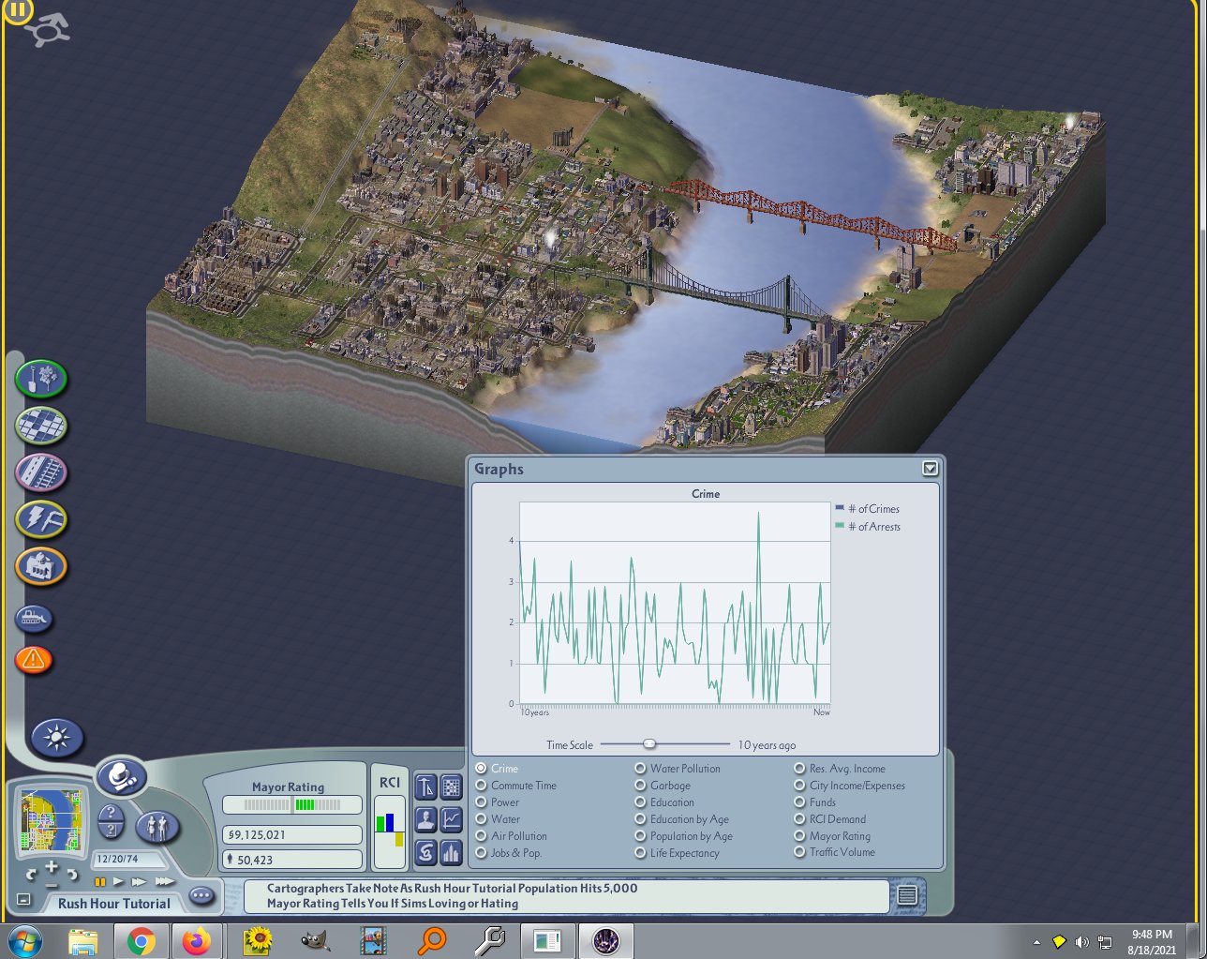The image size is (1207, 959).
Task: Set simulation to normal play speed
Action: pyautogui.click(x=118, y=882)
